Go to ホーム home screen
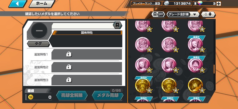Screen dimensions: 238x109 42,4
